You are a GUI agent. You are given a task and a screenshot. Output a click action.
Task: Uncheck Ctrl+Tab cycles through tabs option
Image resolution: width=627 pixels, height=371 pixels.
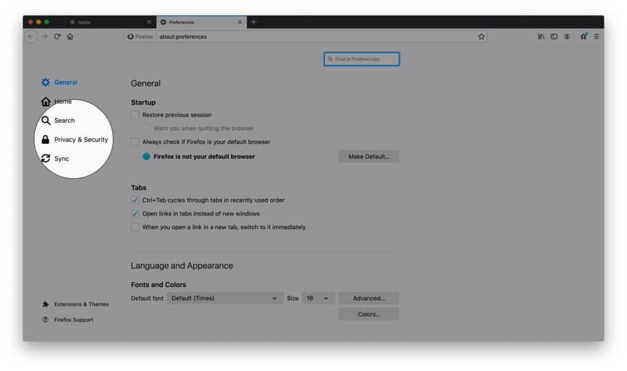coord(135,200)
